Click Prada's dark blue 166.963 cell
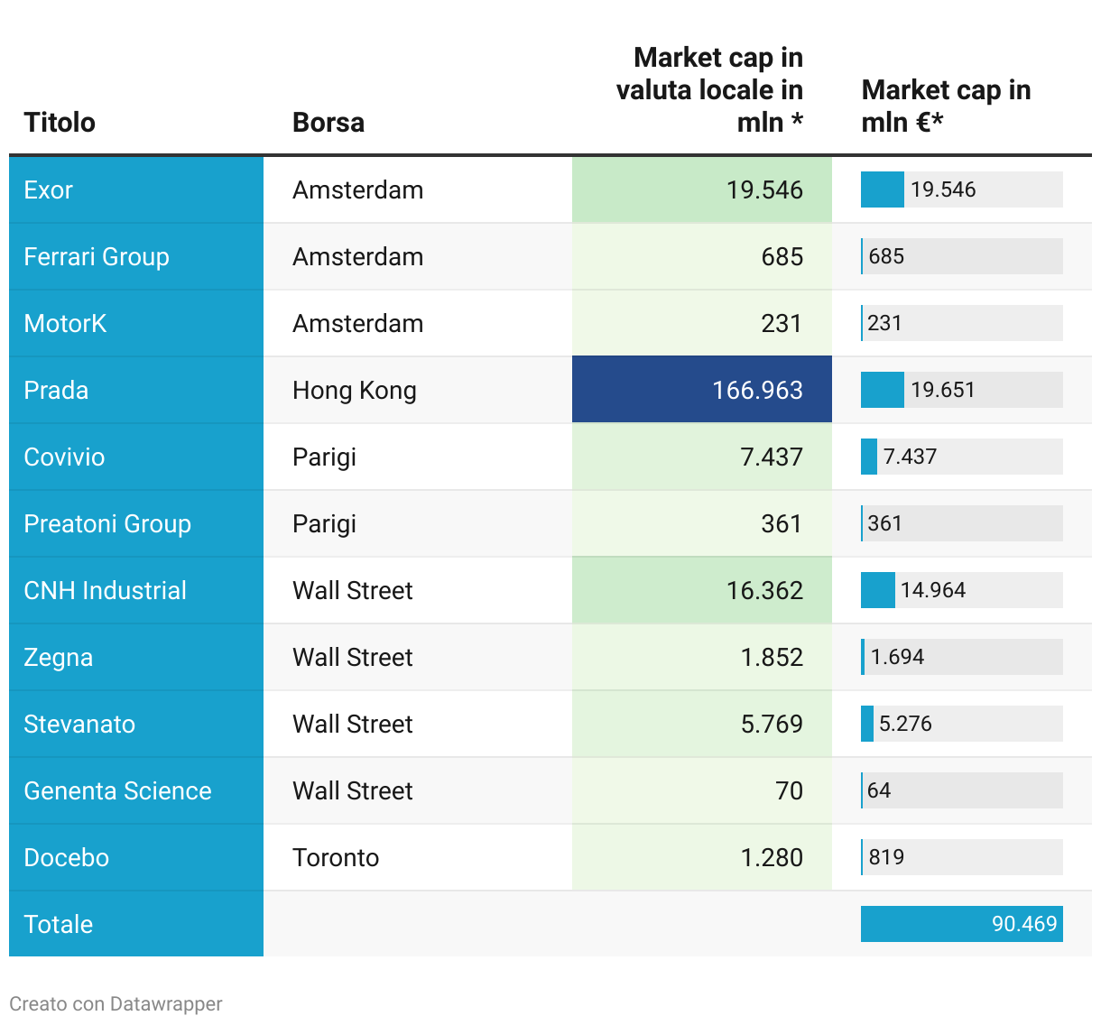This screenshot has height=1025, width=1101. [x=702, y=390]
